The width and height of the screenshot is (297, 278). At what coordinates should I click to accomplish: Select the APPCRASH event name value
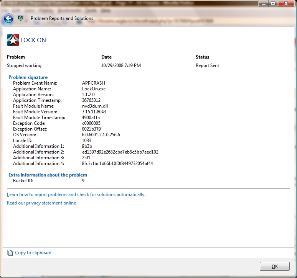[94, 83]
